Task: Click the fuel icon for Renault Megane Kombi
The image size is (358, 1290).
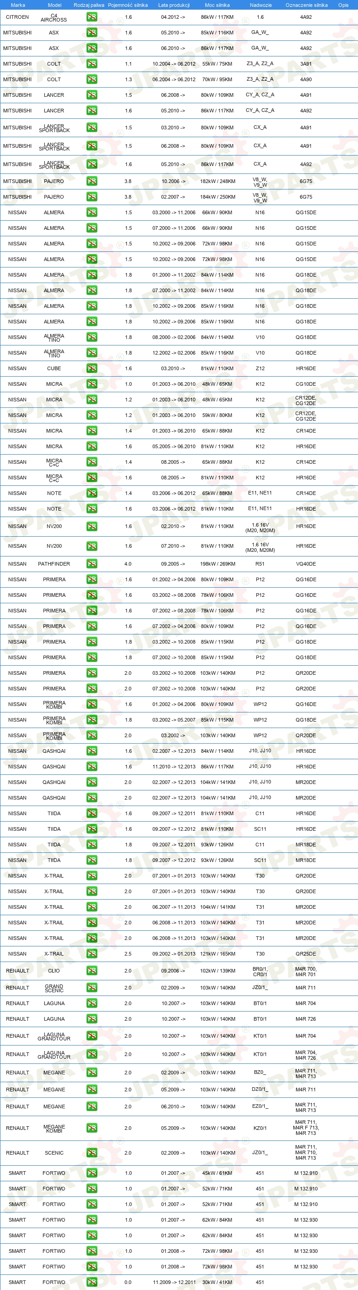Action: (92, 1128)
